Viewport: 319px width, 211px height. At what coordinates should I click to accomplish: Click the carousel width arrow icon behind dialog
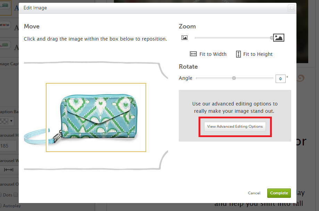9,170
